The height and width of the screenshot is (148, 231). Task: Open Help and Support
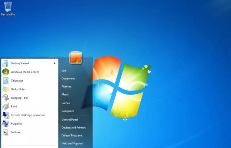click(72, 143)
